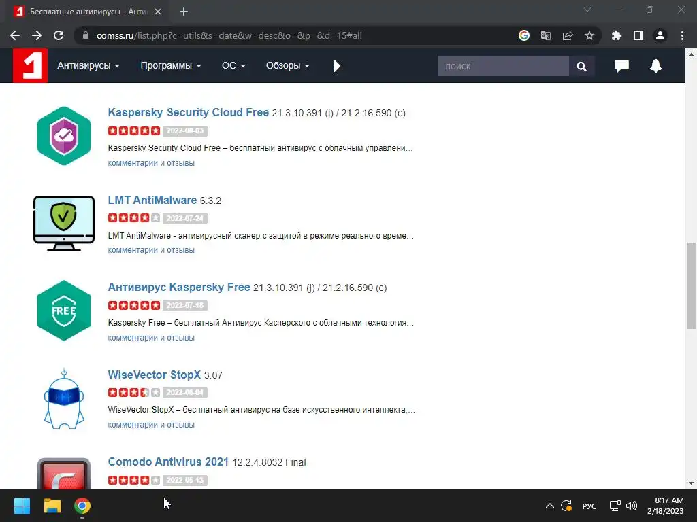Click the 2022-08-03 date badge
Viewport: 697px width, 522px height.
click(185, 131)
